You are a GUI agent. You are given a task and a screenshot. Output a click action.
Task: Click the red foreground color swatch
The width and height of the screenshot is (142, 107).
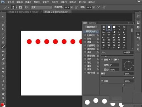tap(2, 105)
